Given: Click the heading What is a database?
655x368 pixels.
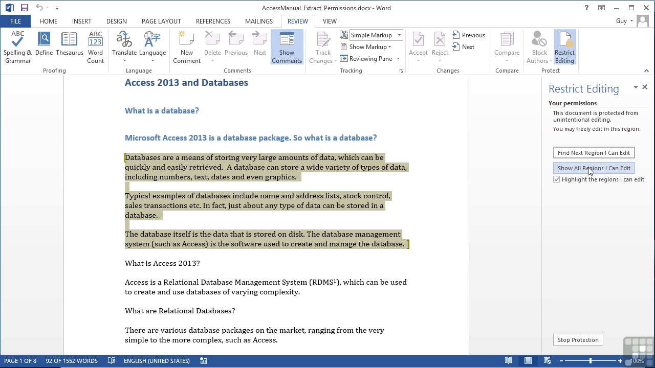Looking at the screenshot, I should [162, 111].
